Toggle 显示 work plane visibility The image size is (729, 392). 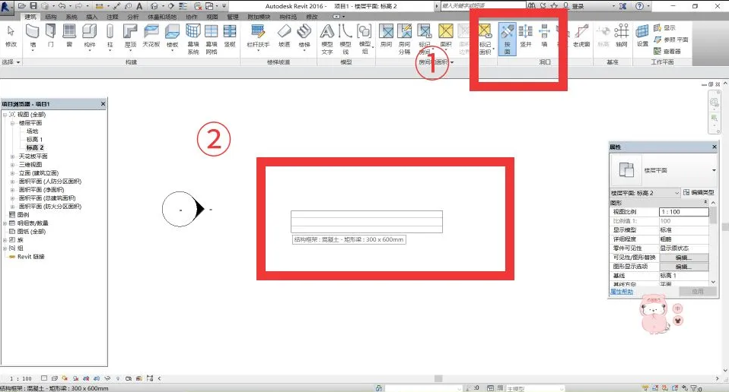point(664,28)
